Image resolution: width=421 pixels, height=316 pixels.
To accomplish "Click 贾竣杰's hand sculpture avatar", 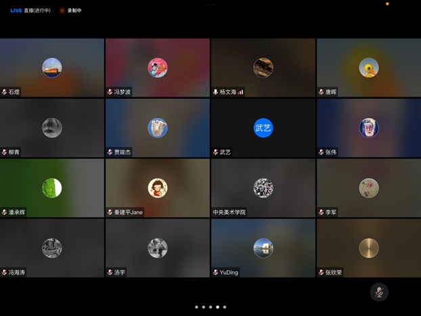I will 158,128.
